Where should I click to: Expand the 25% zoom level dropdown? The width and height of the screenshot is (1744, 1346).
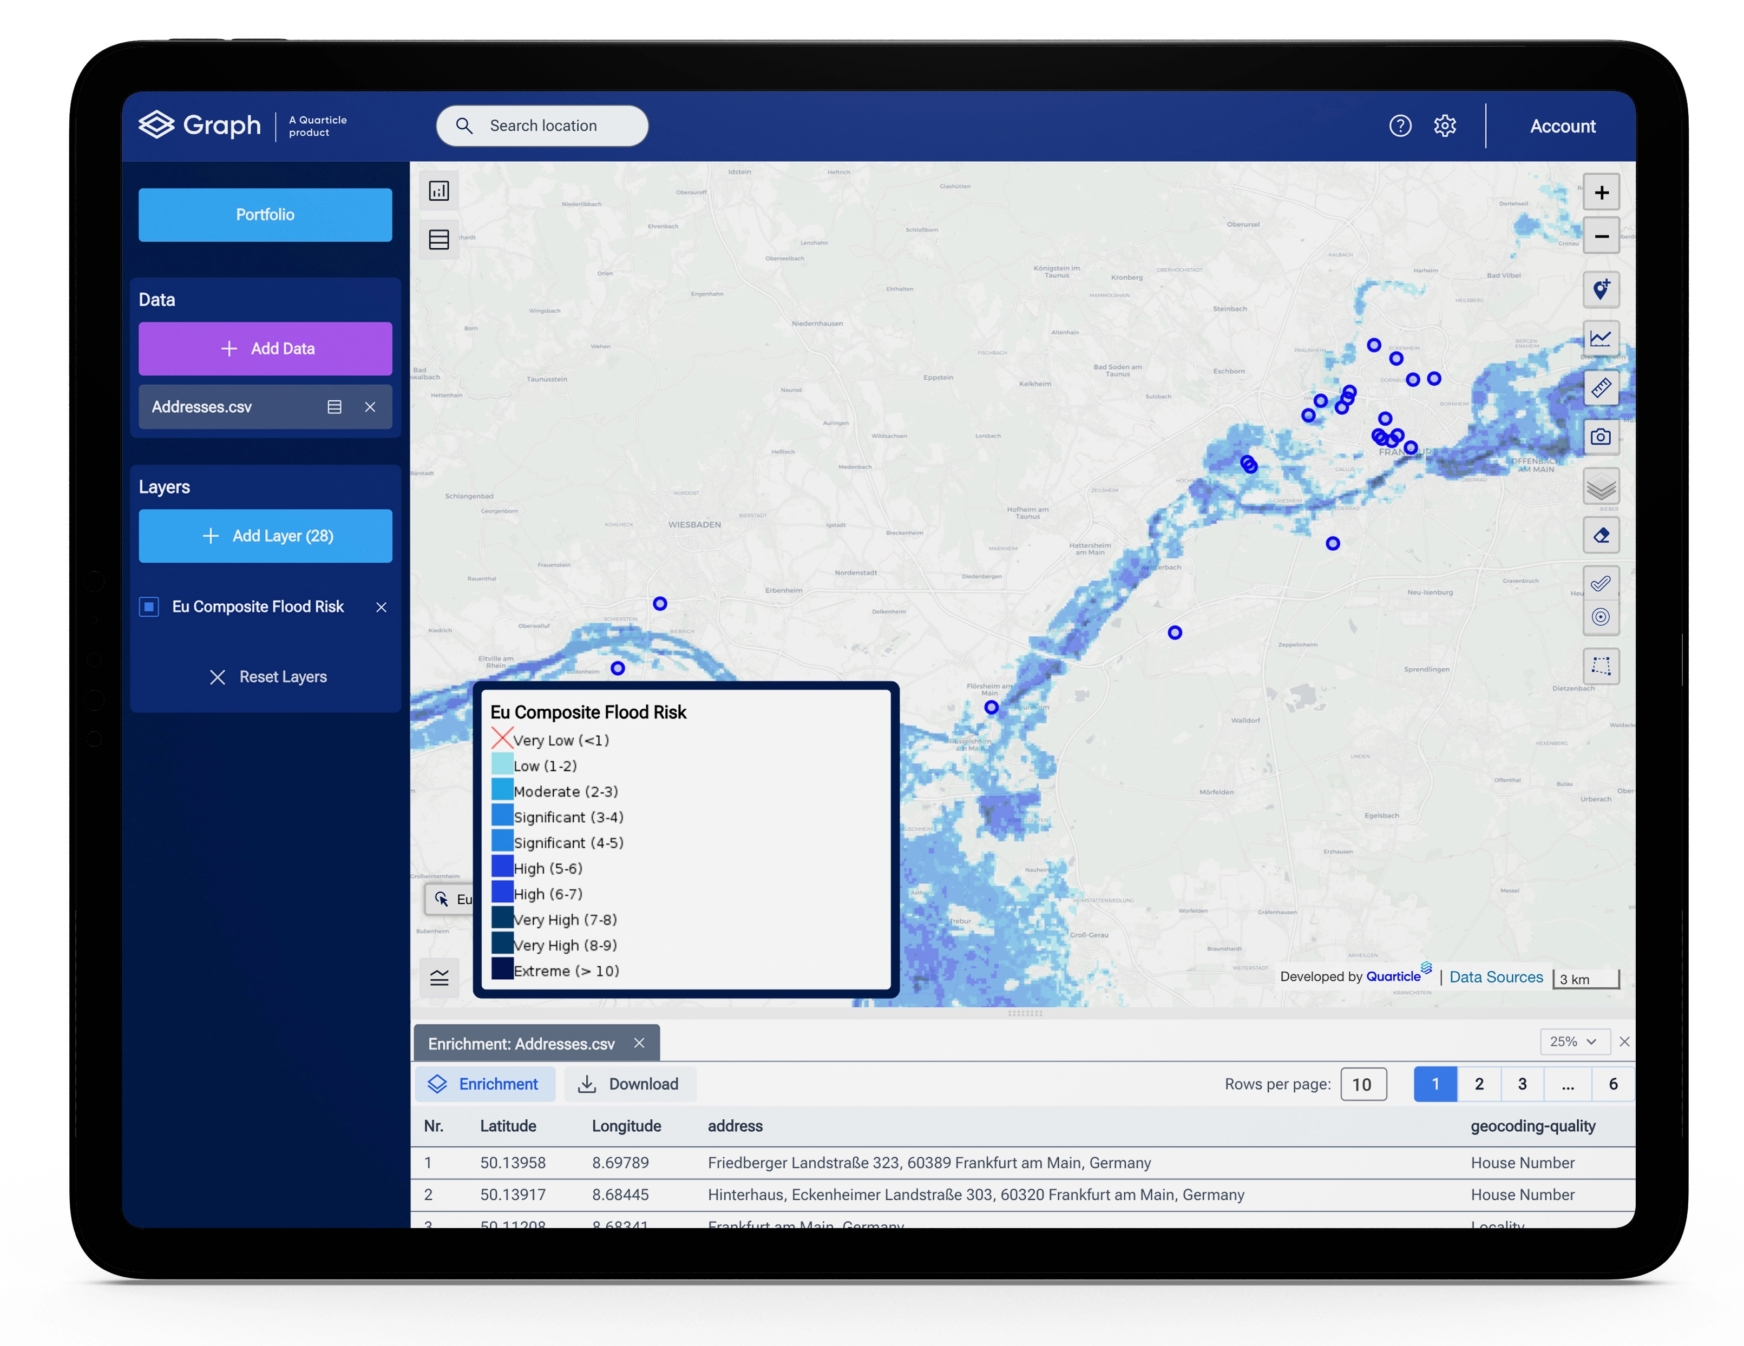tap(1567, 1044)
